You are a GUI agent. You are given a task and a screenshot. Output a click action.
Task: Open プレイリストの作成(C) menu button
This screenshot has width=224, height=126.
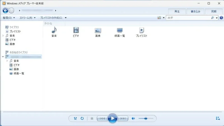[x=53, y=18]
